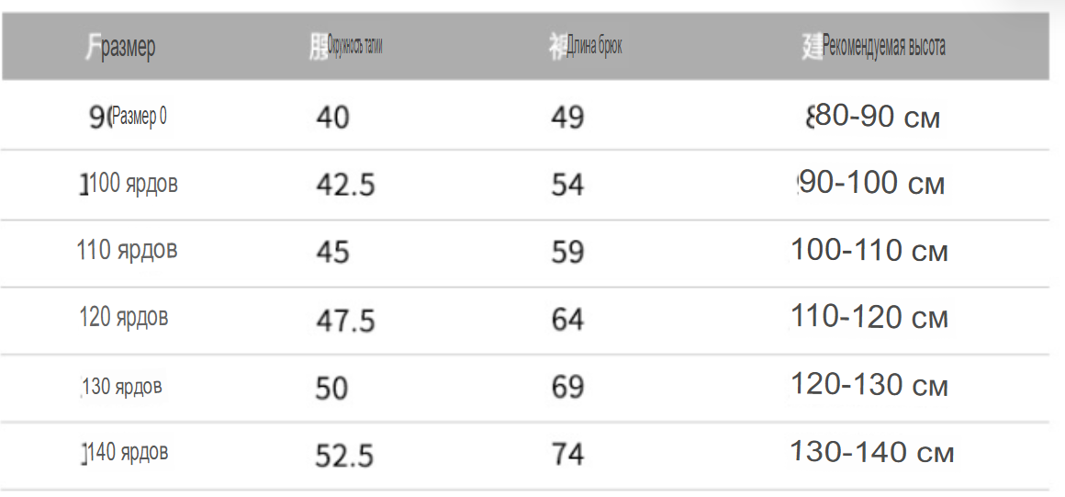
Task: Click the '80-90 см' height cell
Action: [x=878, y=117]
